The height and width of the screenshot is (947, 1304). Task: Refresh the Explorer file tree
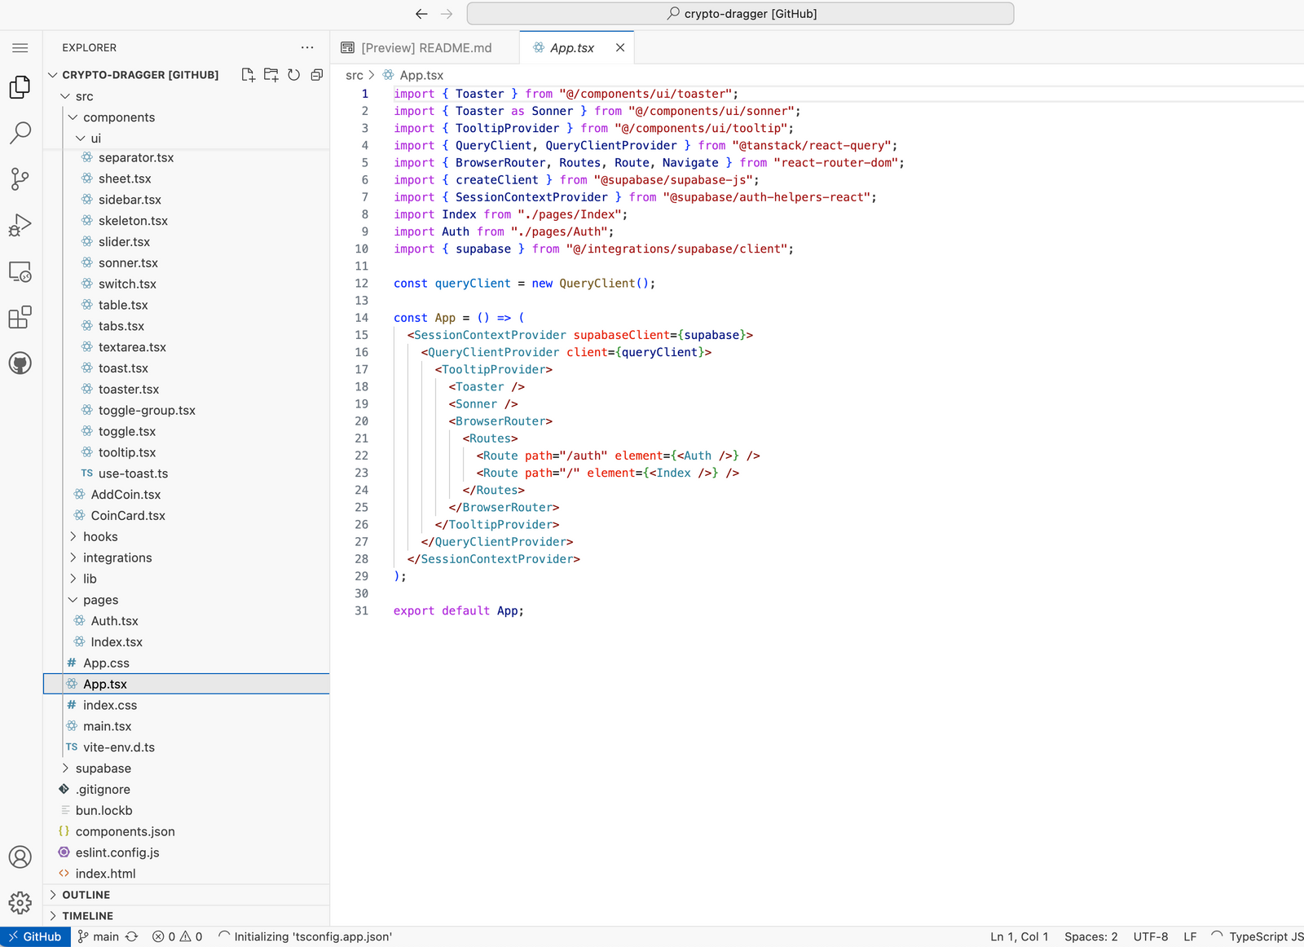click(x=294, y=75)
